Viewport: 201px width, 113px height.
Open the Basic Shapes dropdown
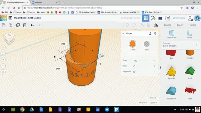tap(181, 45)
